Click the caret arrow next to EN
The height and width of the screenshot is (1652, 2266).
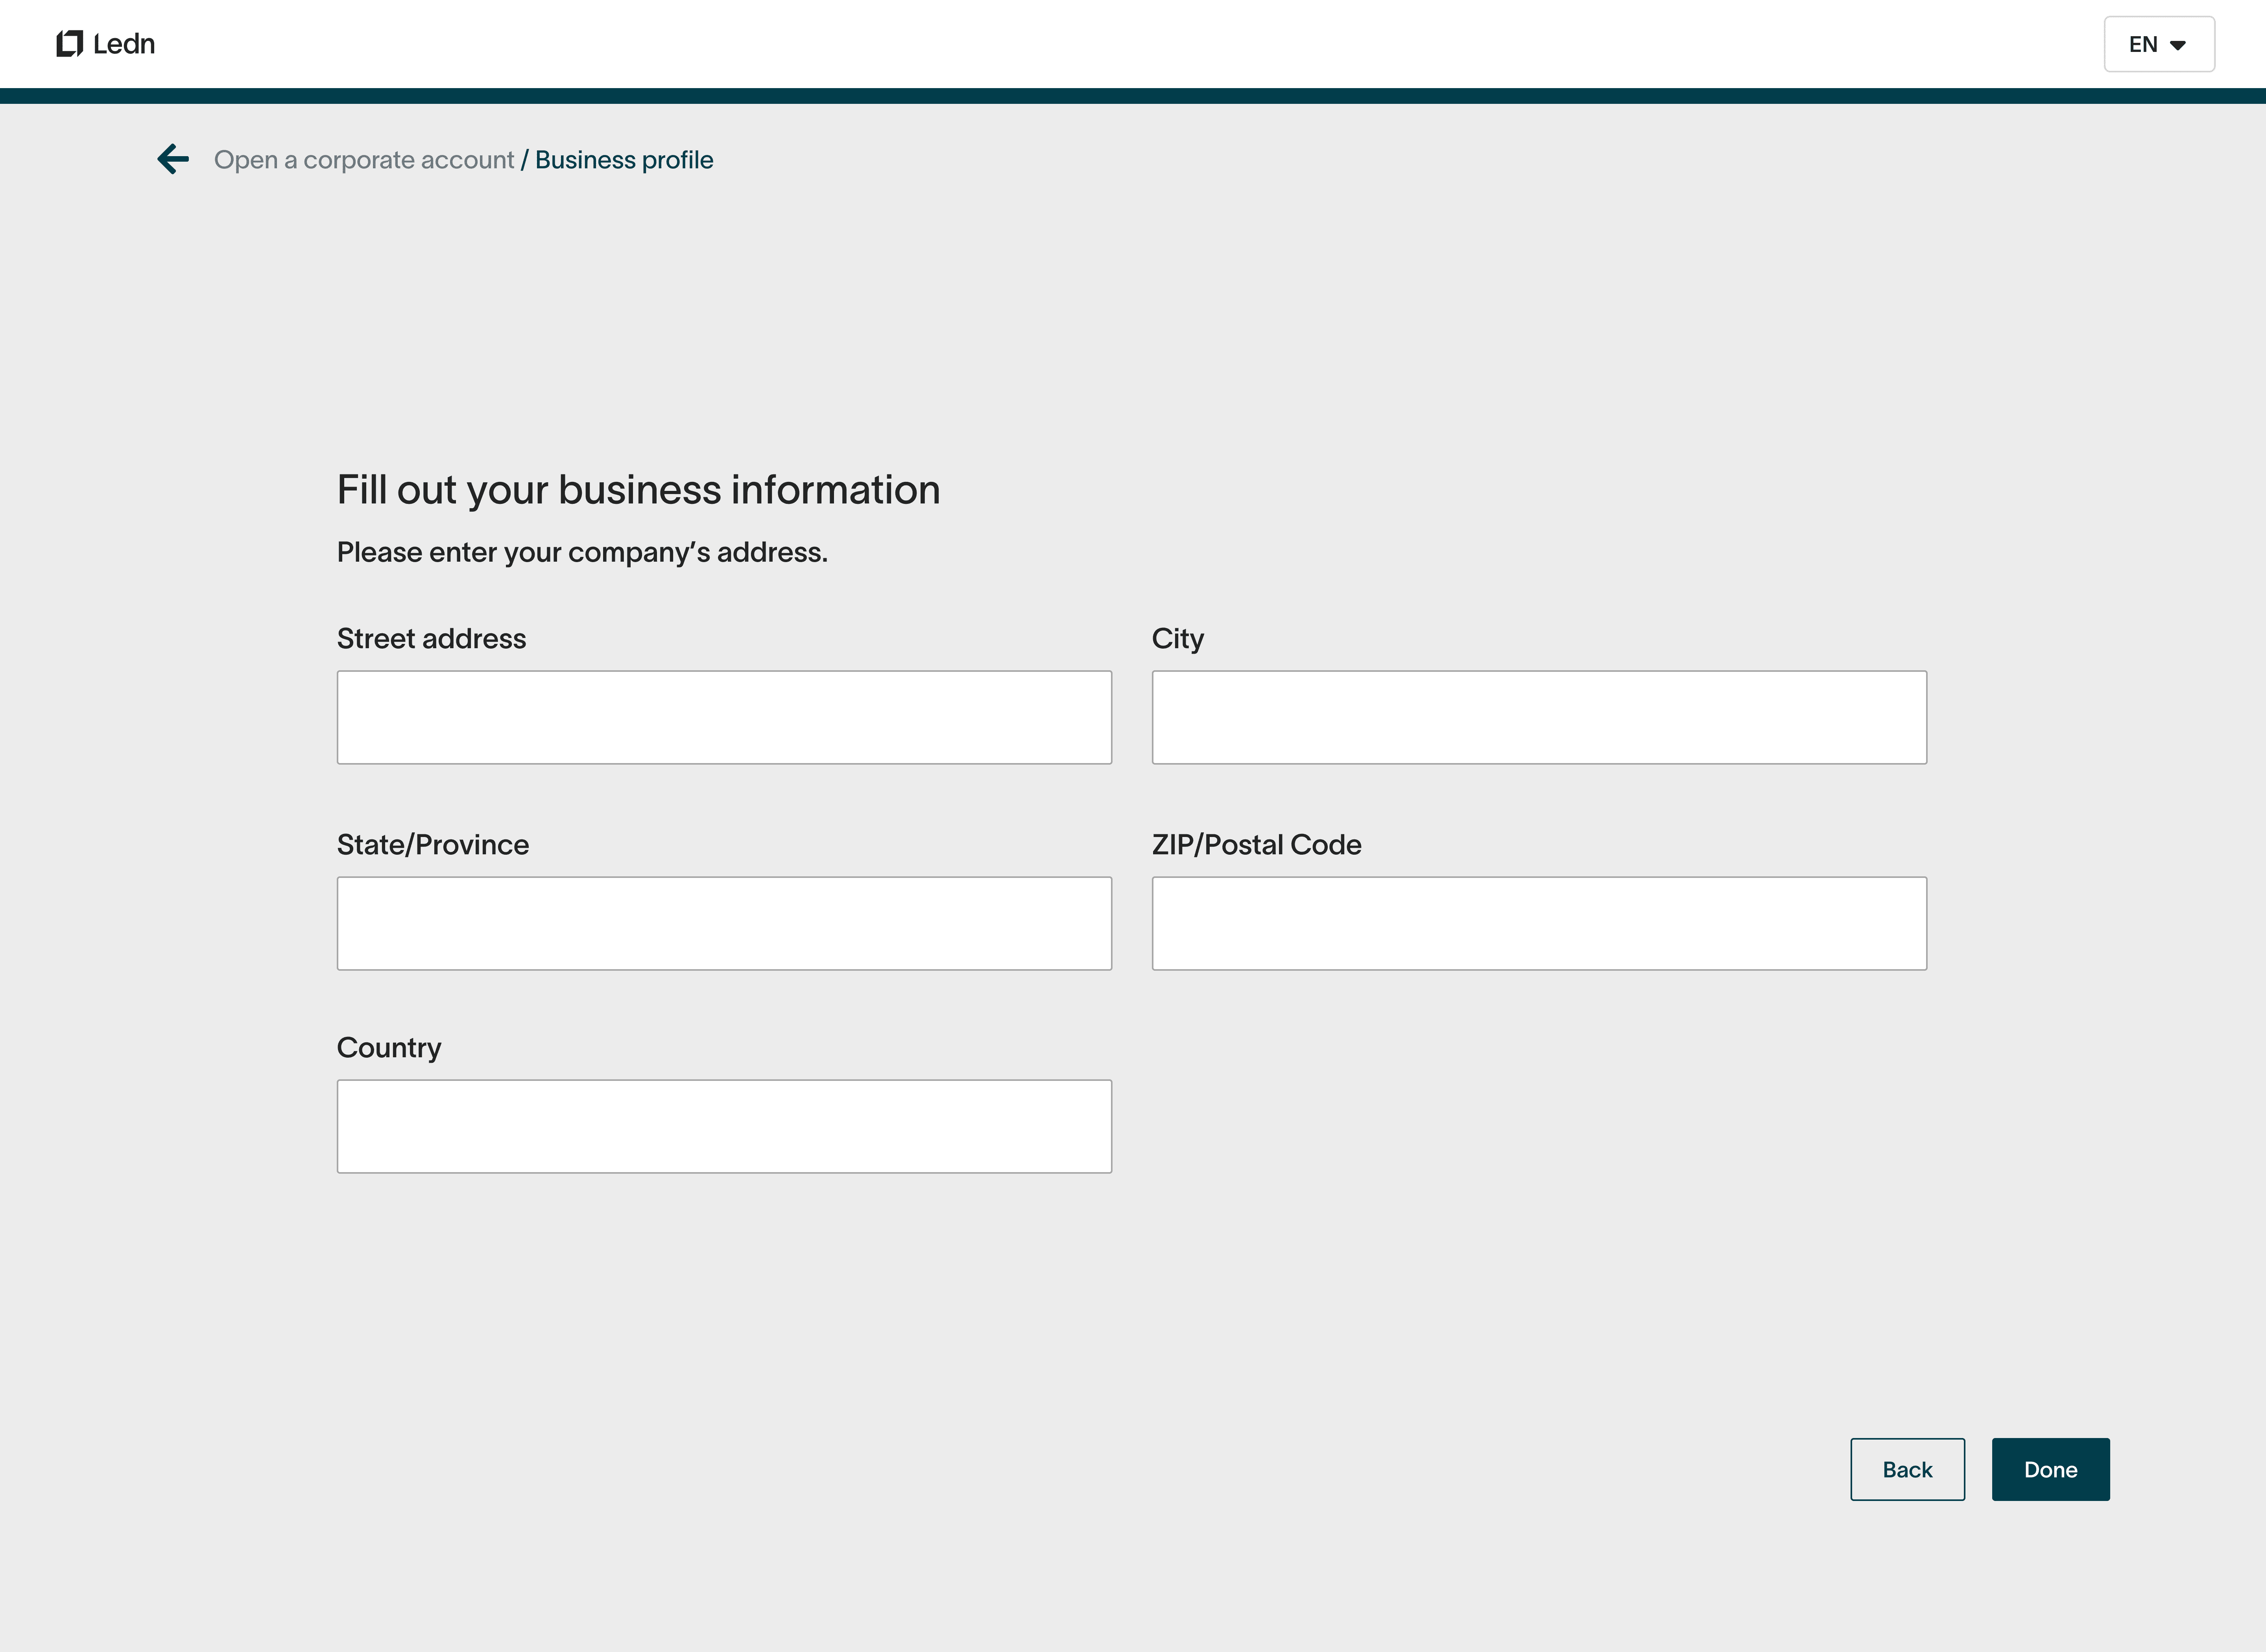(2177, 45)
